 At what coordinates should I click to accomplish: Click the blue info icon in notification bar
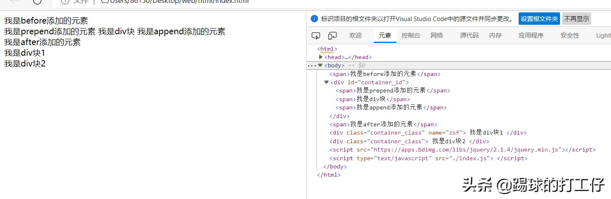click(314, 19)
